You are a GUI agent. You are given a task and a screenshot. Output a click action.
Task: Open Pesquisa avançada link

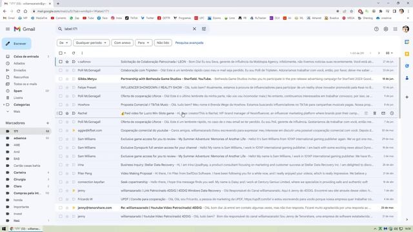(x=189, y=43)
